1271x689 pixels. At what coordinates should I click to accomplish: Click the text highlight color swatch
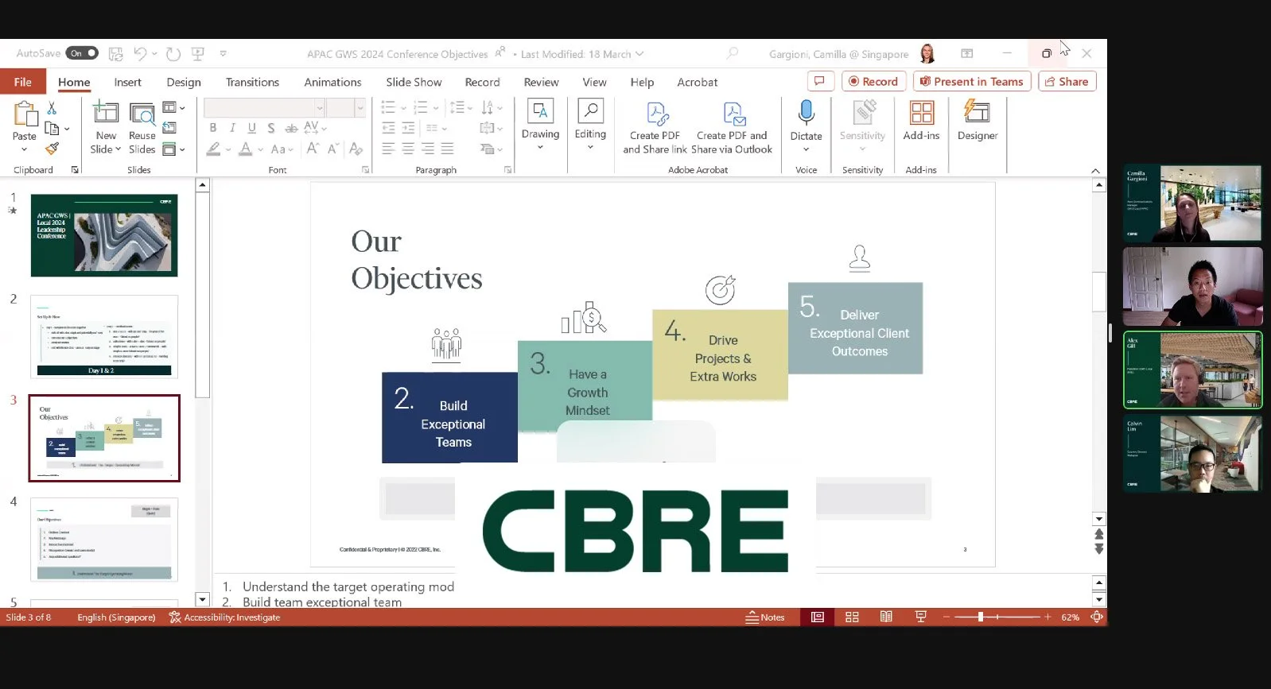tap(214, 149)
